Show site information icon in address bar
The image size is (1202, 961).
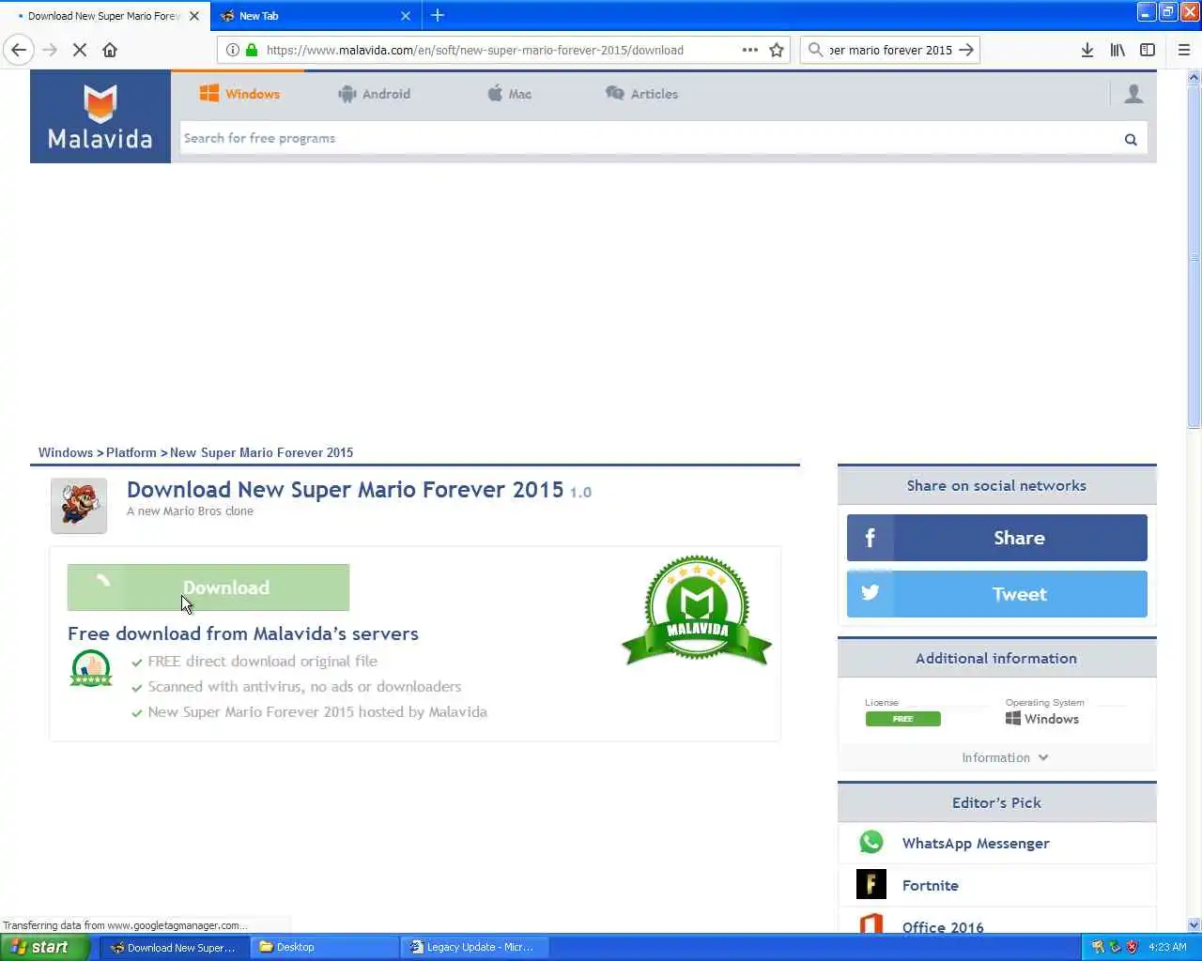point(232,50)
